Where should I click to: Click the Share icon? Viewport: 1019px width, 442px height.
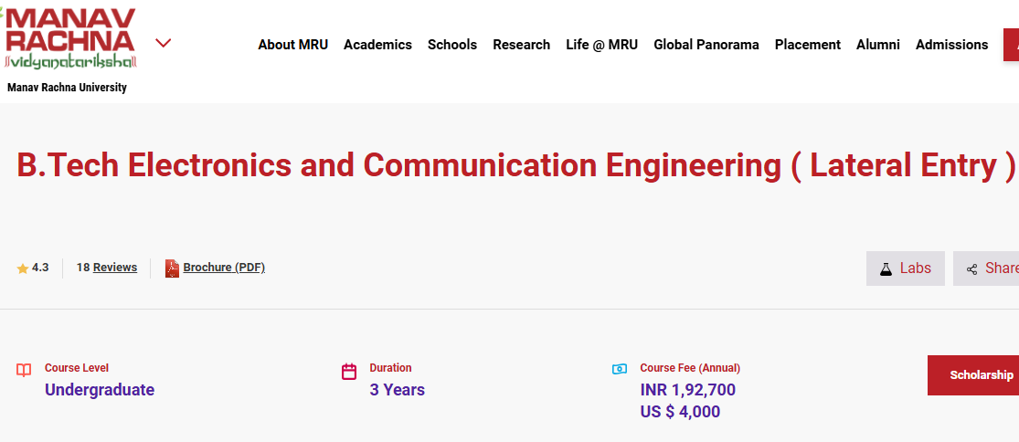(x=971, y=268)
